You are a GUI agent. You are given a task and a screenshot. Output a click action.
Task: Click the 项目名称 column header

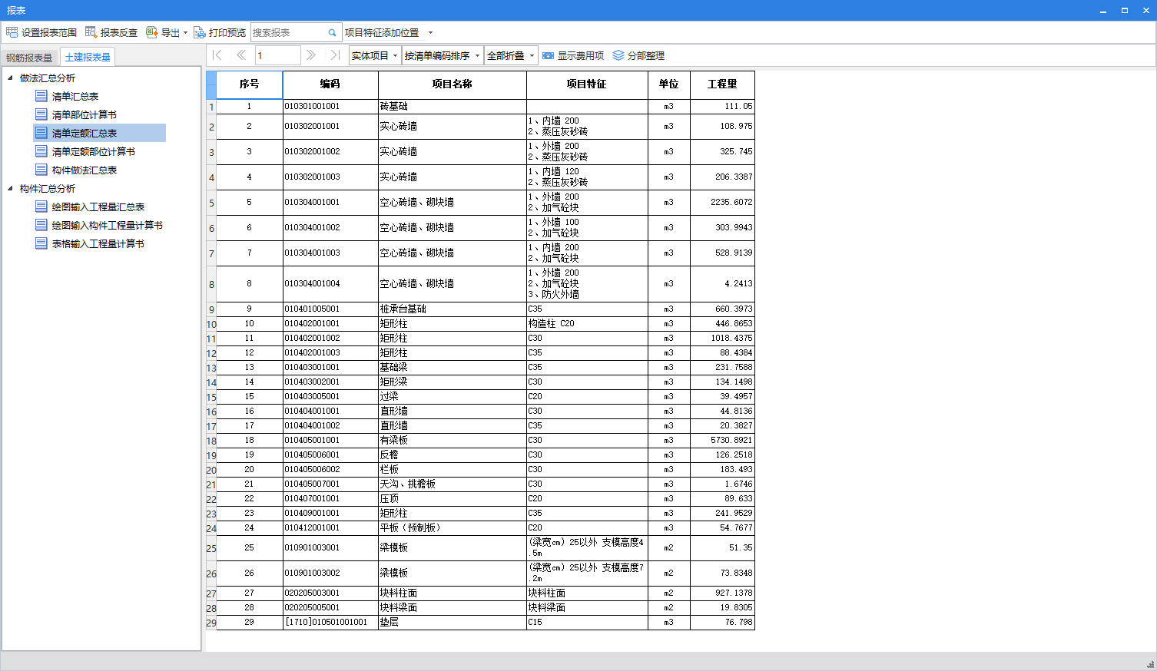point(453,84)
